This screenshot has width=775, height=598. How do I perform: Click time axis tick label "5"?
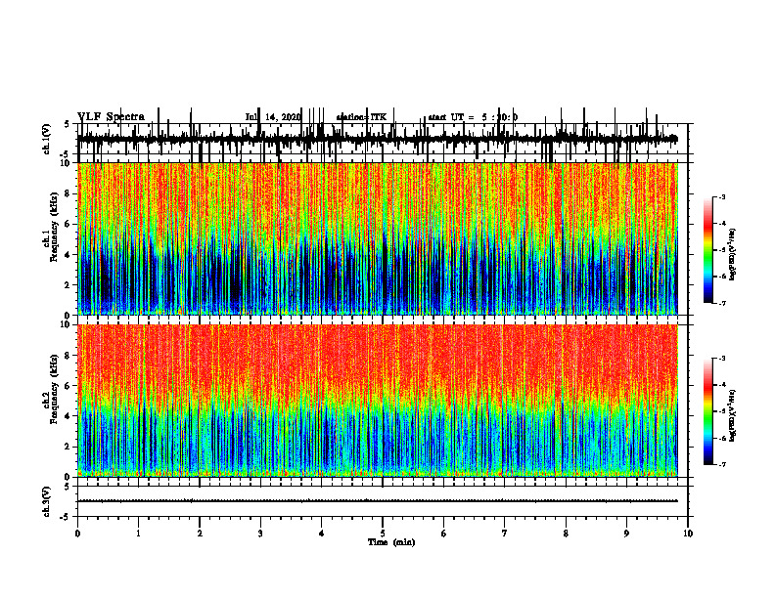point(383,534)
